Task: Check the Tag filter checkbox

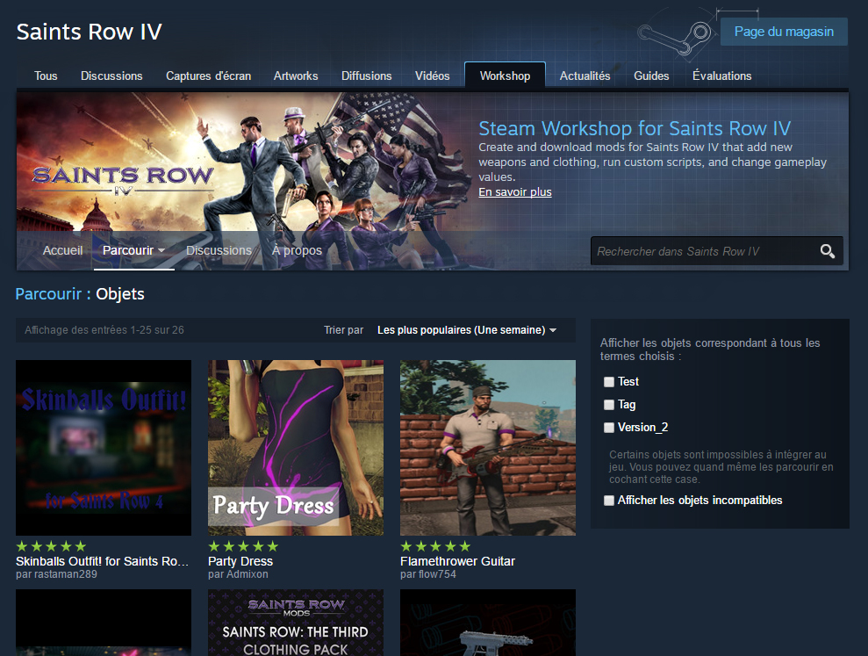Action: tap(609, 405)
